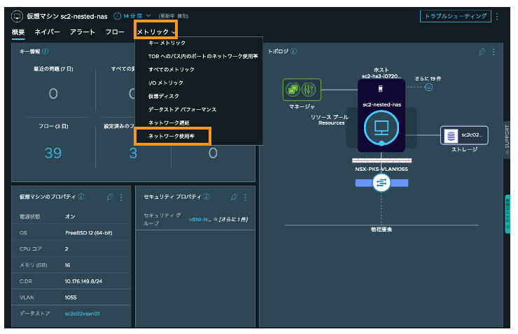Click info icon beside 仮想マシンのプロパティ
The image size is (518, 334).
(x=81, y=197)
